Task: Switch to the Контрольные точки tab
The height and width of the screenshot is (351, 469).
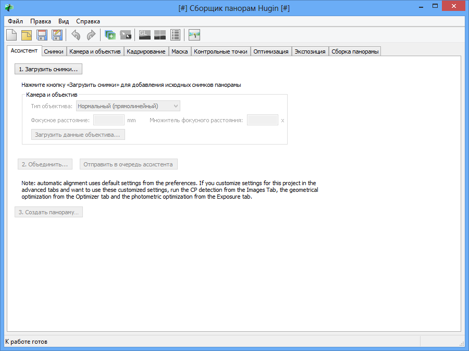Action: pyautogui.click(x=220, y=51)
